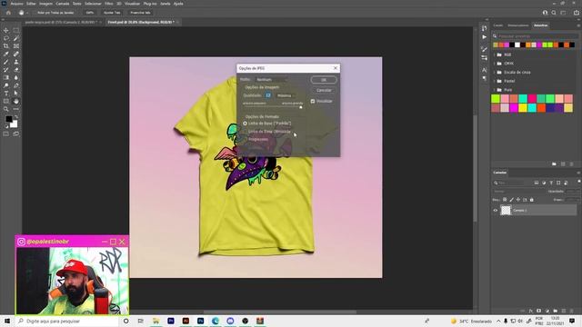Switch to the Amostras panel tab
Screen dimensions: 582x327
click(x=540, y=25)
